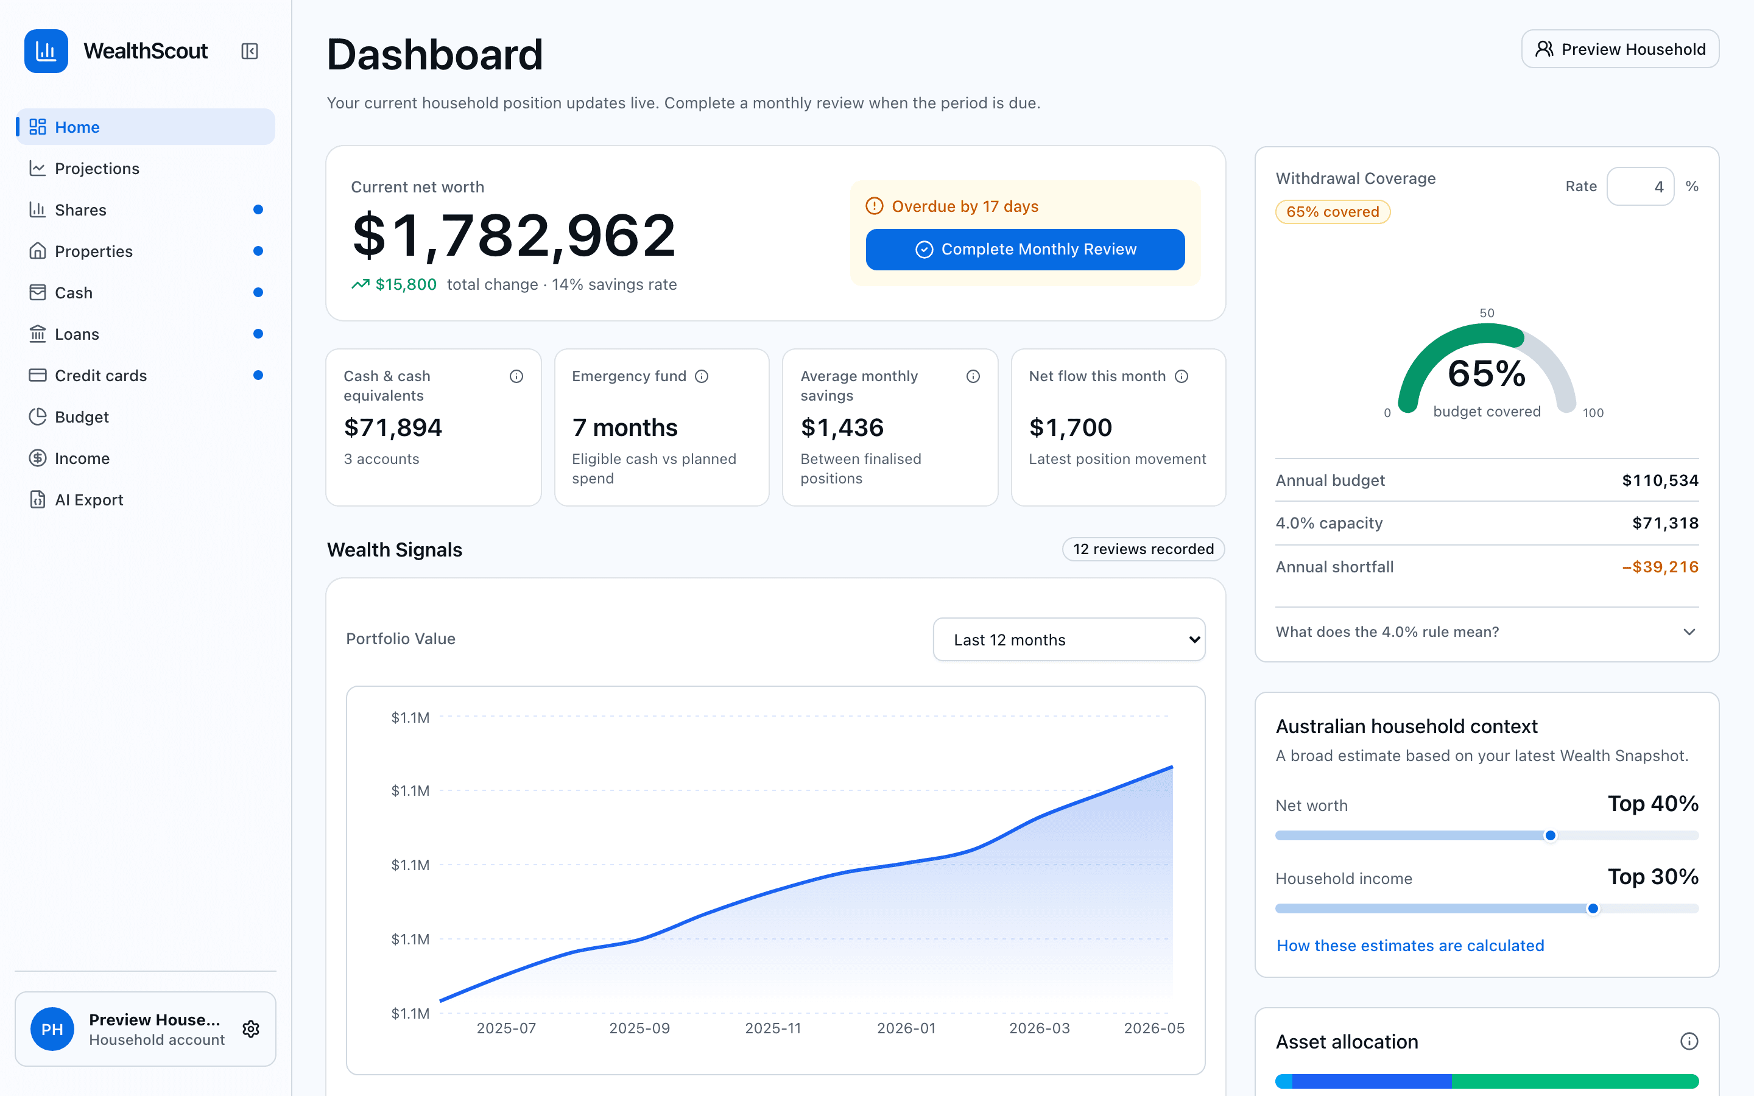Open Shares page

[x=145, y=209]
